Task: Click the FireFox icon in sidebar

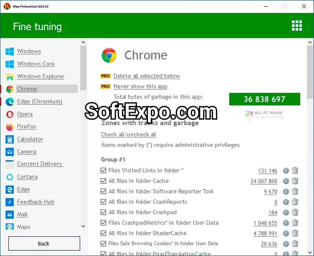Action: (10, 127)
